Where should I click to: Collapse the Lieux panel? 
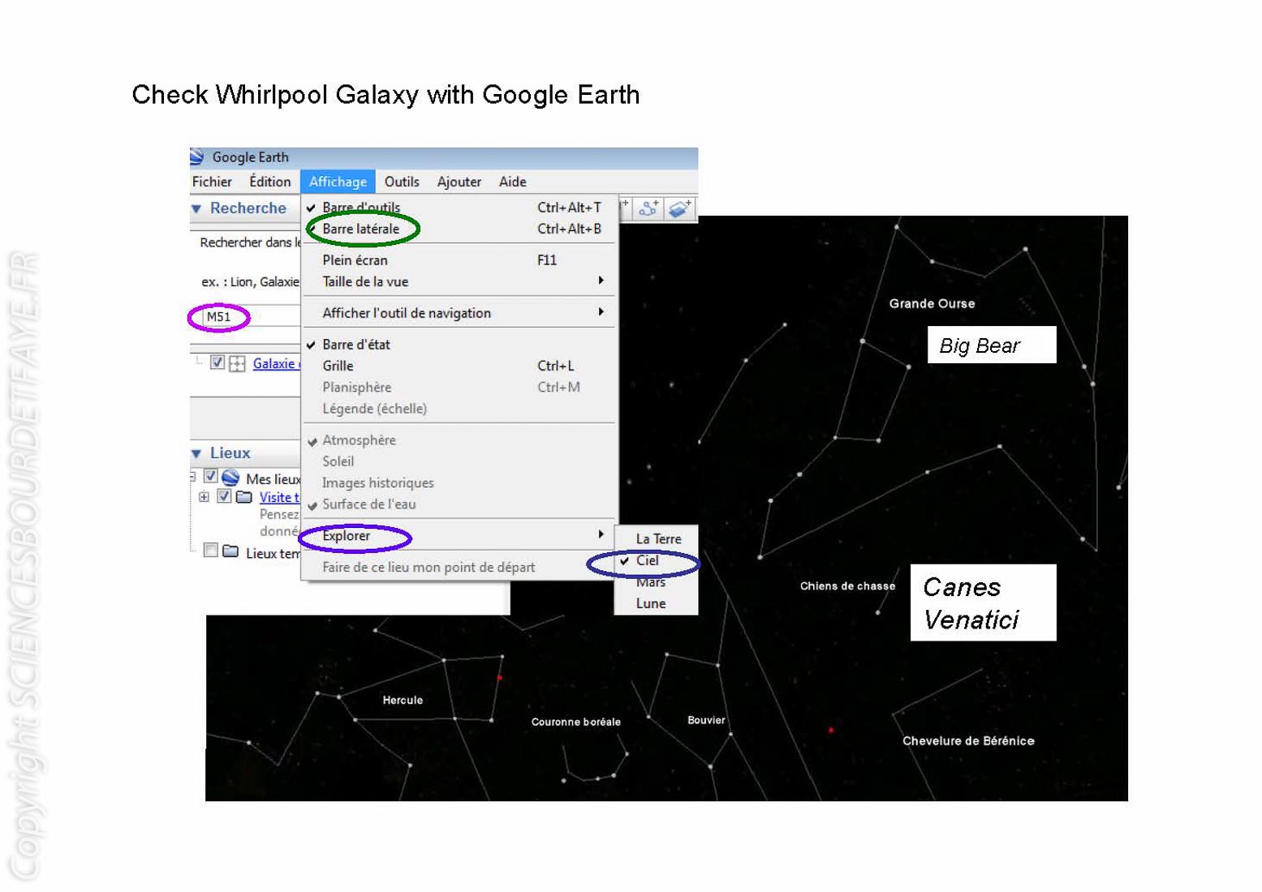(x=196, y=453)
